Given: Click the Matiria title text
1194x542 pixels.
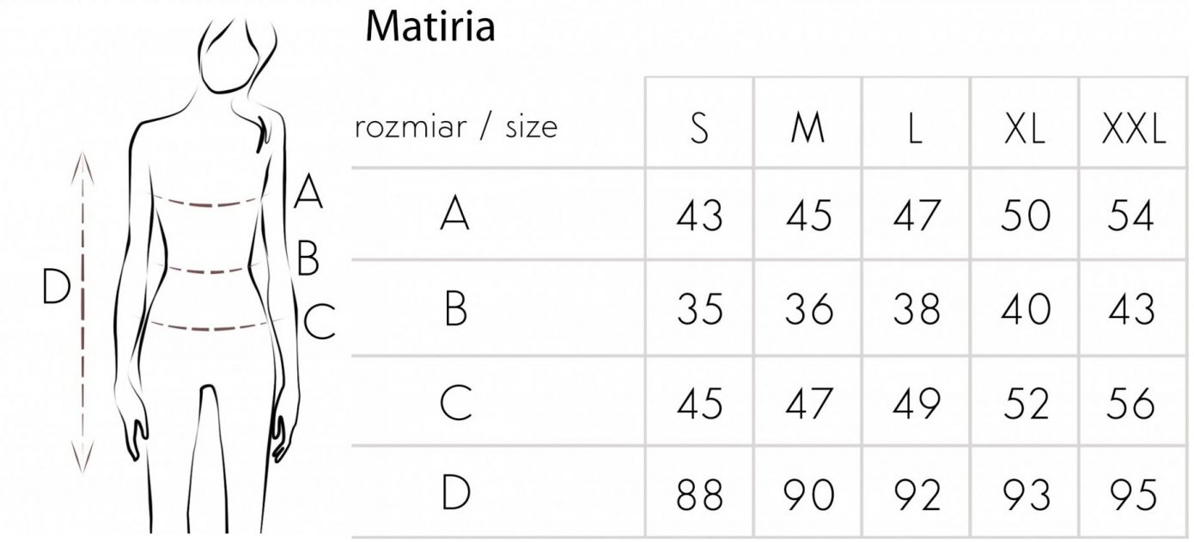Looking at the screenshot, I should point(430,27).
